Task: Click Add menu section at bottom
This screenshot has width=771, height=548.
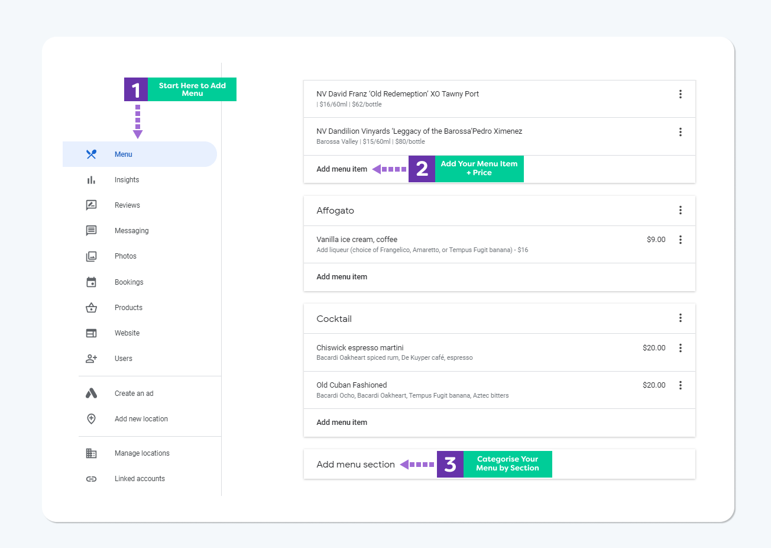Action: 355,465
